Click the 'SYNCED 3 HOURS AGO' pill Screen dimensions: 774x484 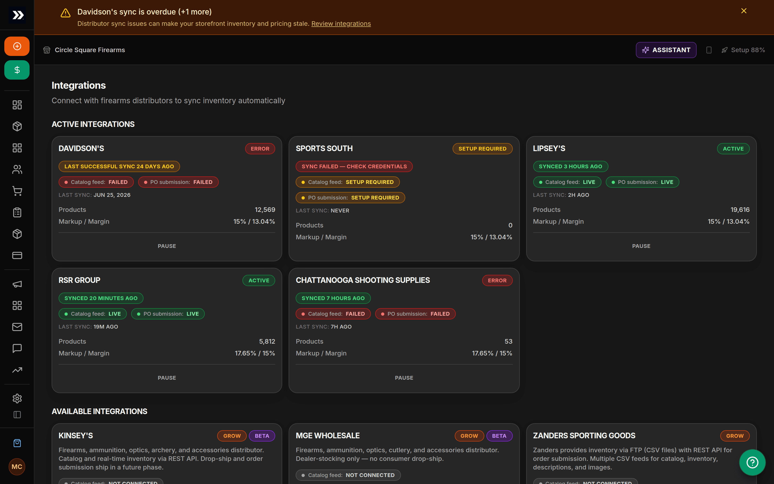pos(570,166)
